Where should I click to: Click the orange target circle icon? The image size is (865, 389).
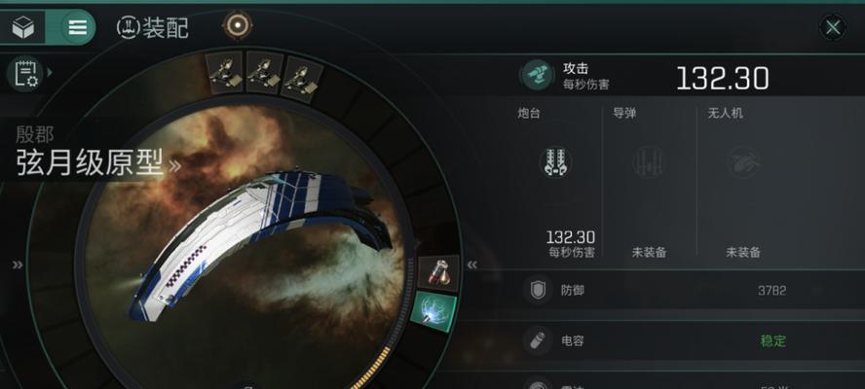click(238, 25)
